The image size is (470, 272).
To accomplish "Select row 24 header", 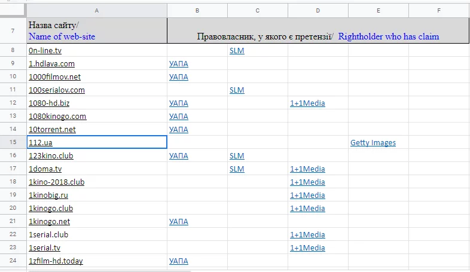I will click(13, 261).
